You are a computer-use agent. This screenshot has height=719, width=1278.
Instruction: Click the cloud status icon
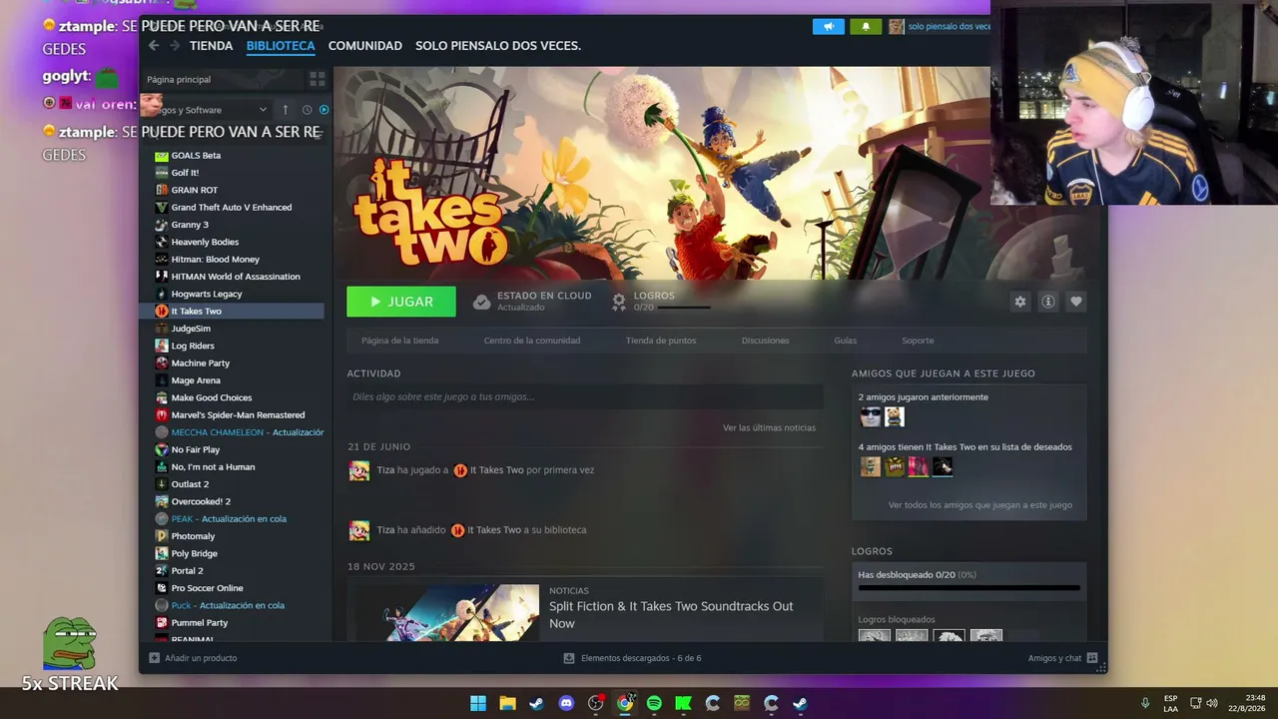click(x=481, y=302)
